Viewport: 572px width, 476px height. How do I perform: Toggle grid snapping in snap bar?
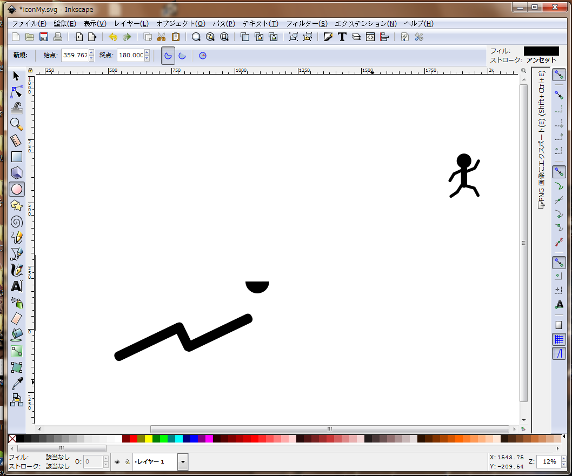click(559, 339)
